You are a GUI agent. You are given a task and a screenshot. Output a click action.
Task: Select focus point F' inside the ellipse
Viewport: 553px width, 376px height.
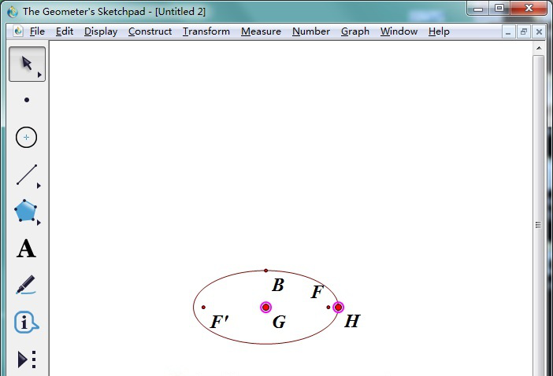coord(203,308)
